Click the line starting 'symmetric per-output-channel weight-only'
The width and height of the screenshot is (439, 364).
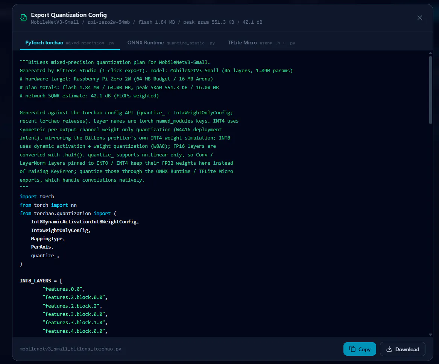tap(121, 129)
